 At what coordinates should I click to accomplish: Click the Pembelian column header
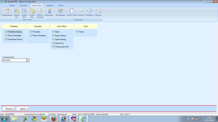(x=14, y=27)
